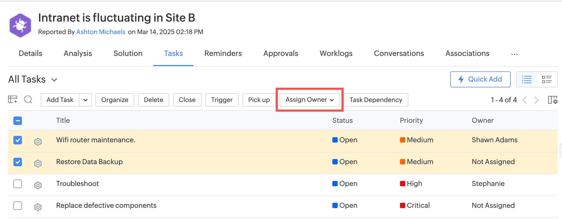Open the table settings icon
This screenshot has width=562, height=219.
click(x=13, y=100)
